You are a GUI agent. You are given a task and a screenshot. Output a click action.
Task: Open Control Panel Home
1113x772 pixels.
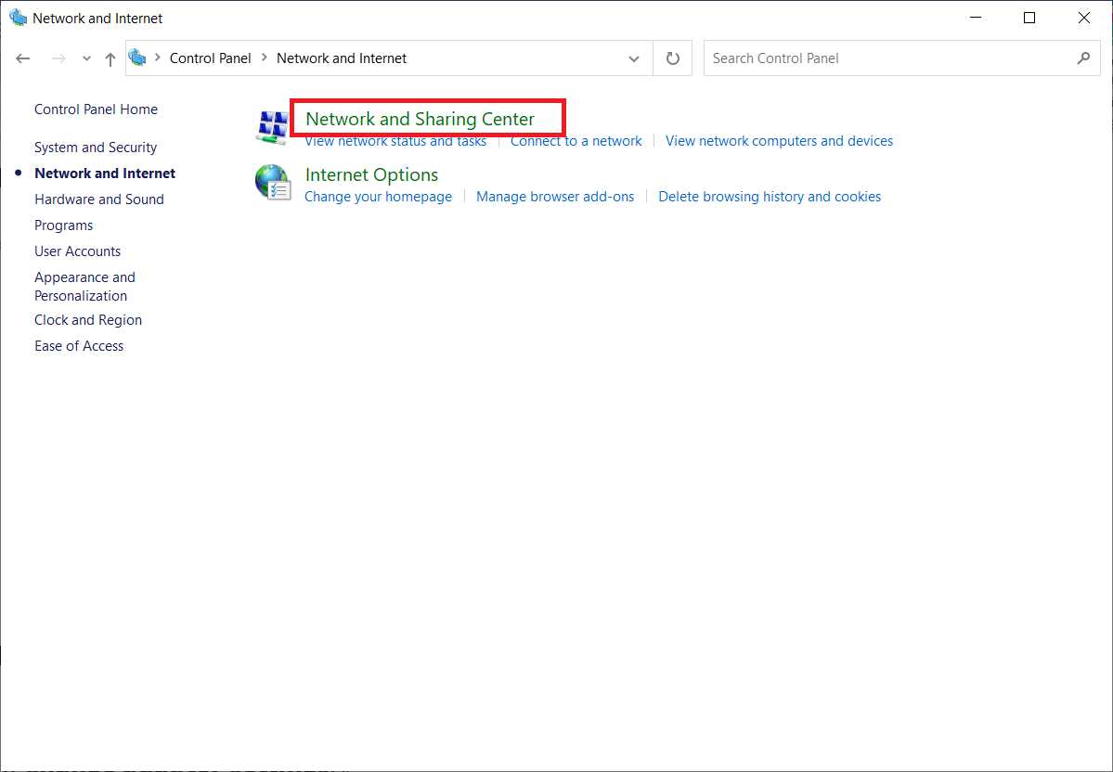point(96,109)
